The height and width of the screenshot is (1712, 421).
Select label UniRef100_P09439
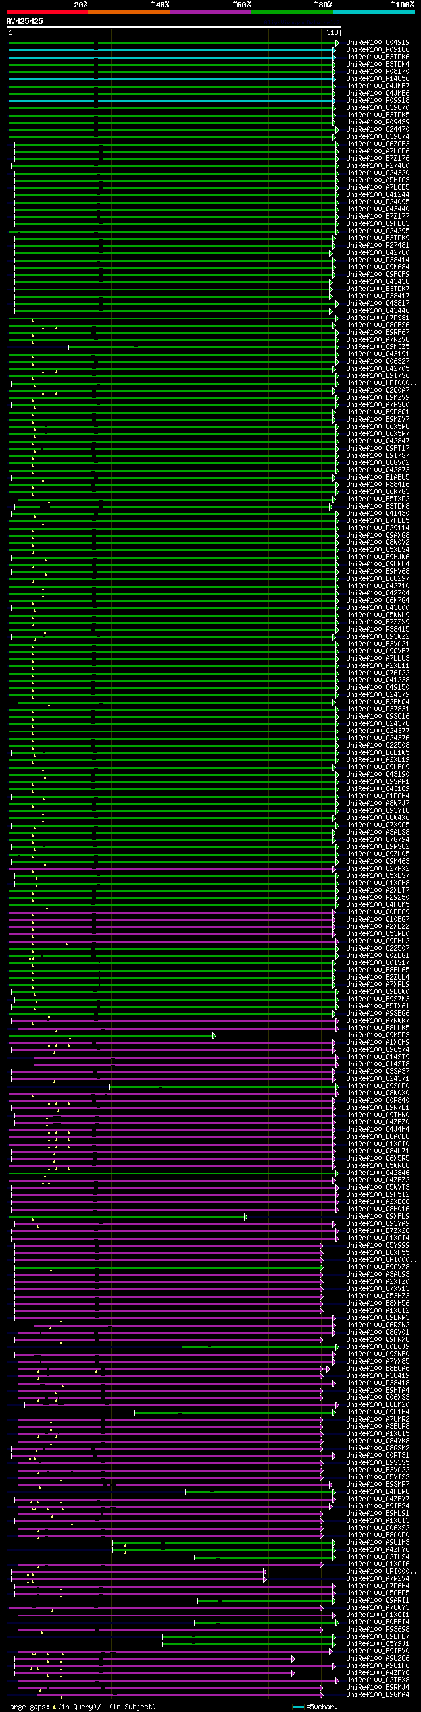377,123
